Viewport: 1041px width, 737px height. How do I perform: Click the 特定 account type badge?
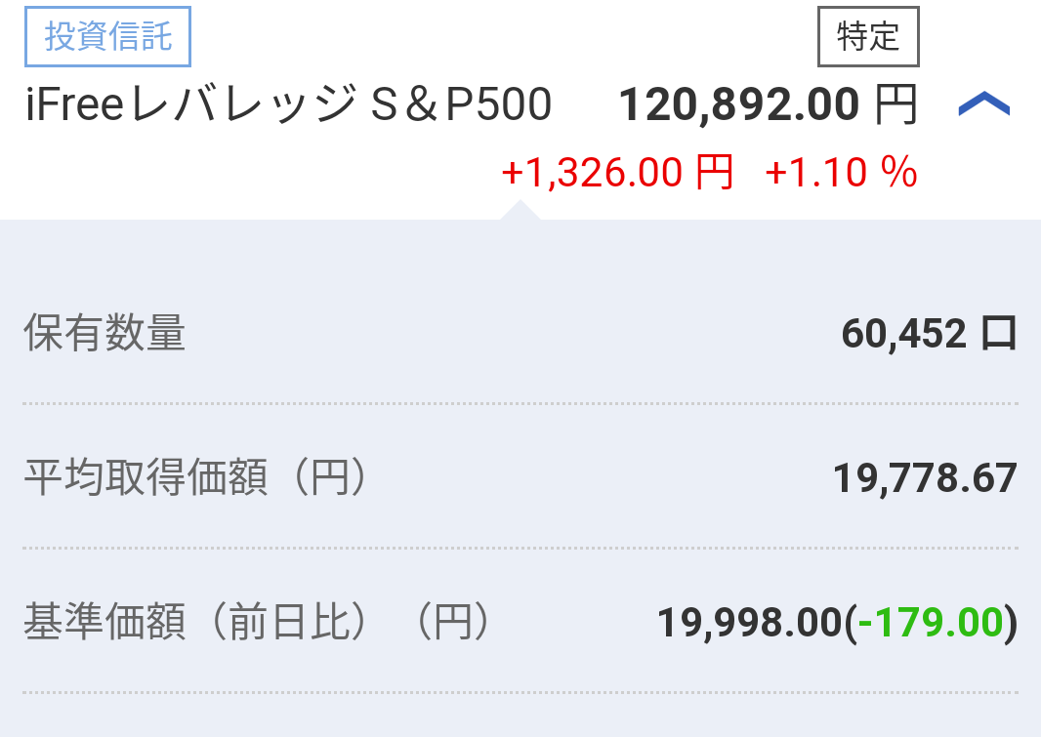coord(868,36)
